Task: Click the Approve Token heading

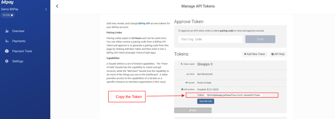Action: [189, 22]
